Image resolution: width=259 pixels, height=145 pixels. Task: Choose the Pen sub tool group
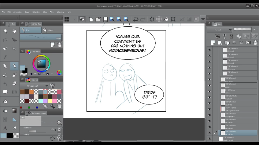pyautogui.click(x=31, y=30)
